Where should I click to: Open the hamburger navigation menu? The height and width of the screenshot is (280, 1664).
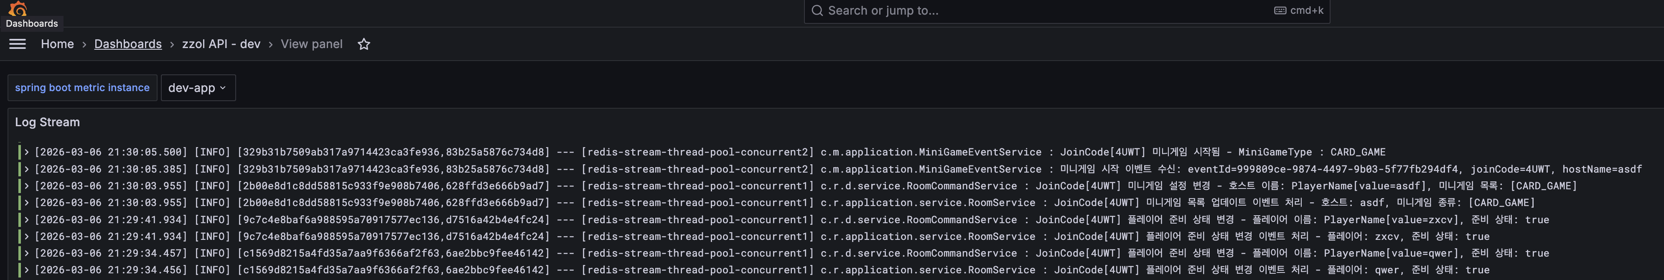[18, 44]
